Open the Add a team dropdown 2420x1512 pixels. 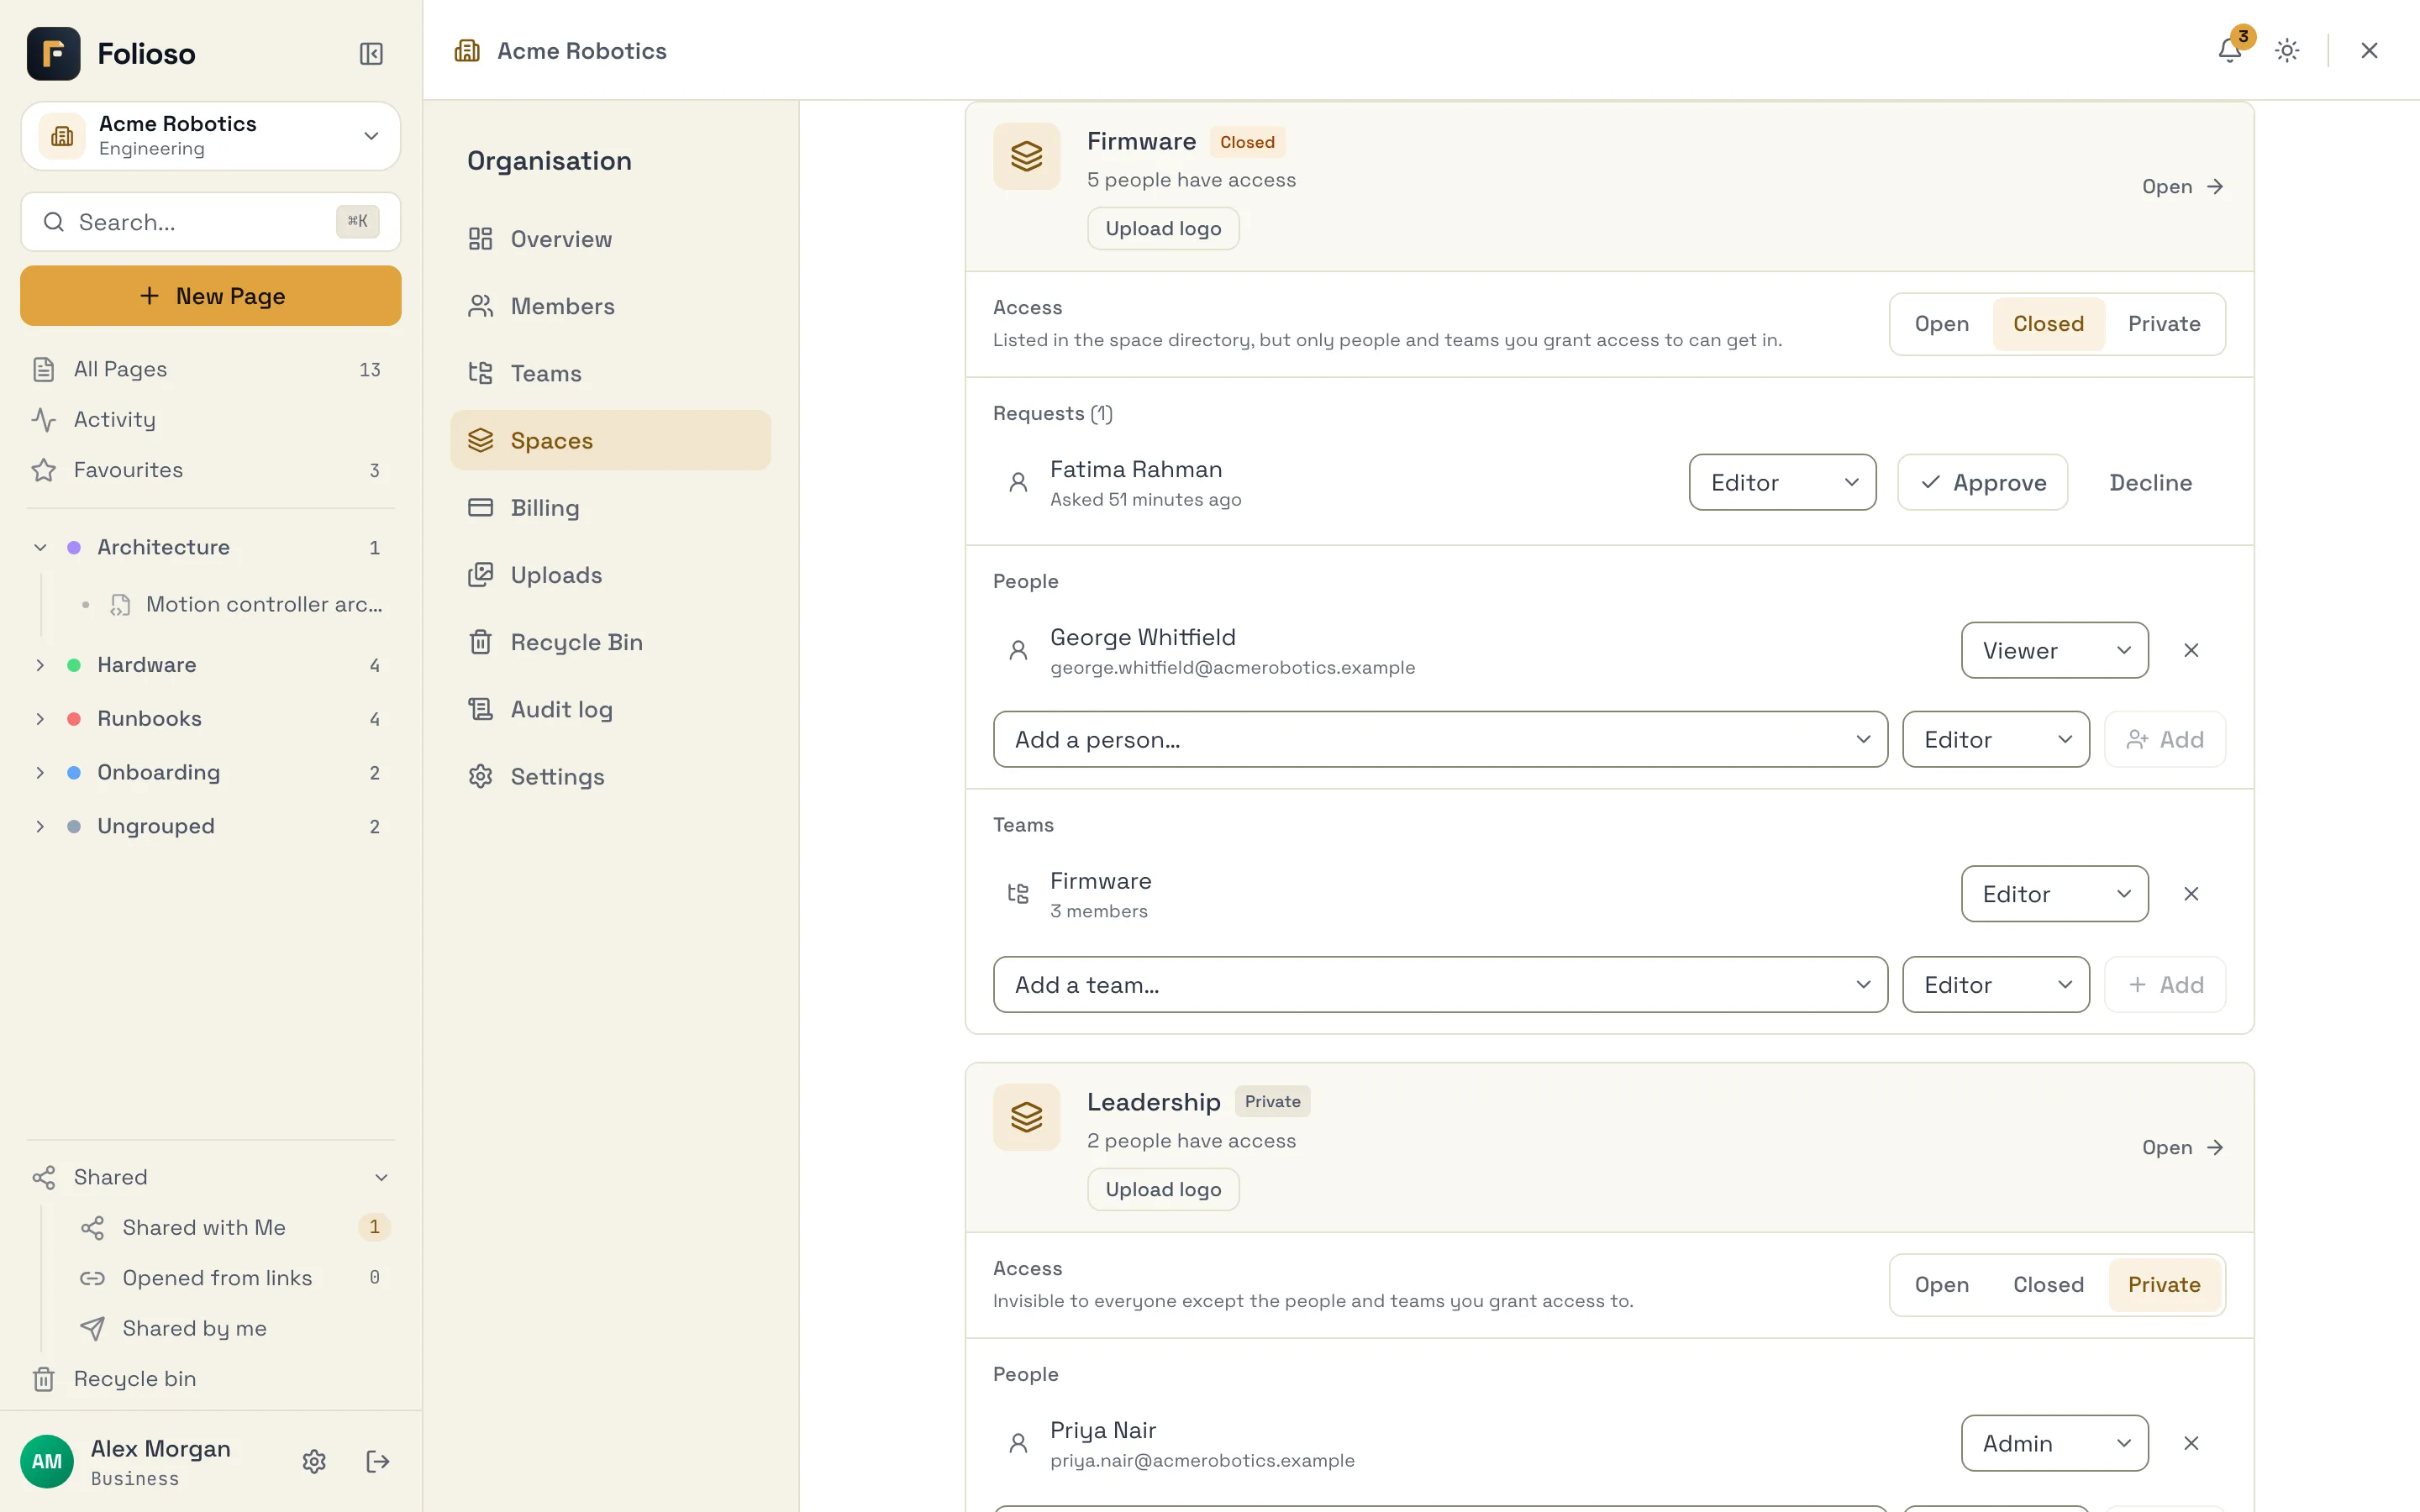point(1440,984)
